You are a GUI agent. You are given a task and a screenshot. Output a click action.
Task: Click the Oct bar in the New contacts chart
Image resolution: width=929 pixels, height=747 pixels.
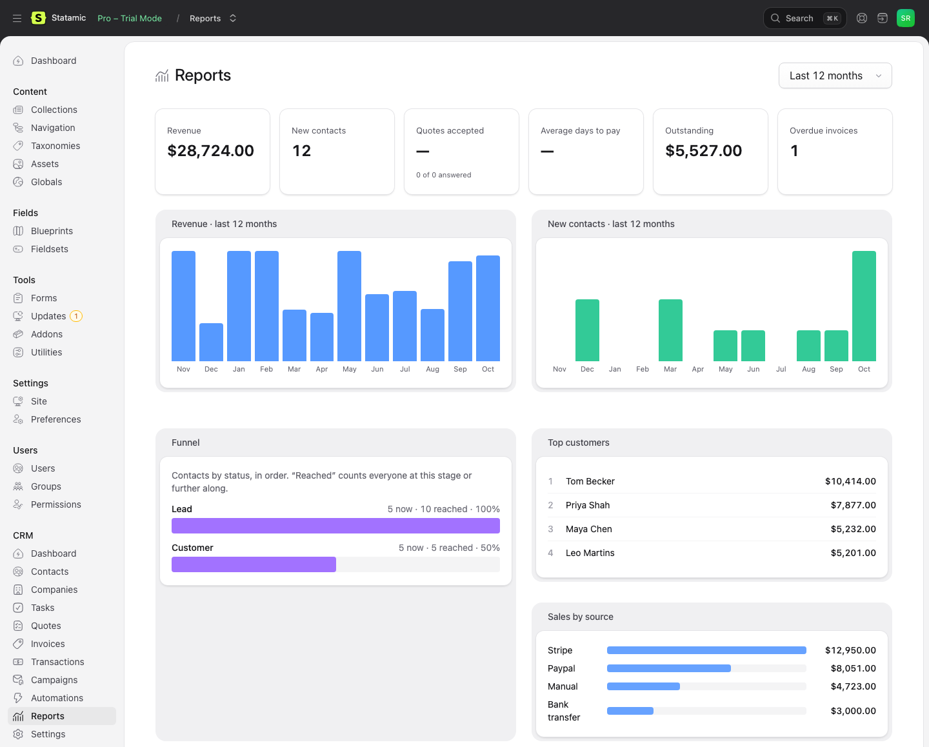pyautogui.click(x=864, y=306)
